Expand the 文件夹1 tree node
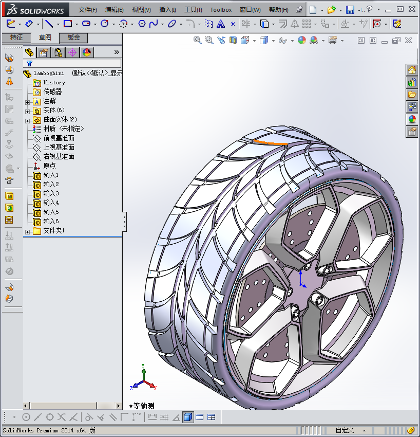Screen dimensions: 420x437 click(27, 231)
